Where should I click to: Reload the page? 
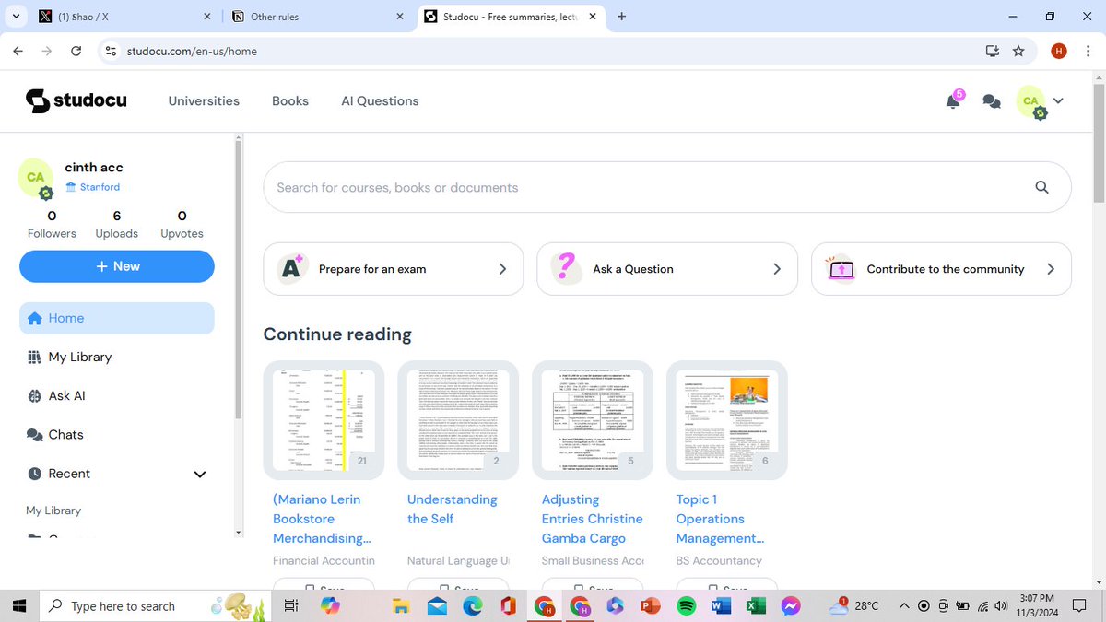pos(76,52)
